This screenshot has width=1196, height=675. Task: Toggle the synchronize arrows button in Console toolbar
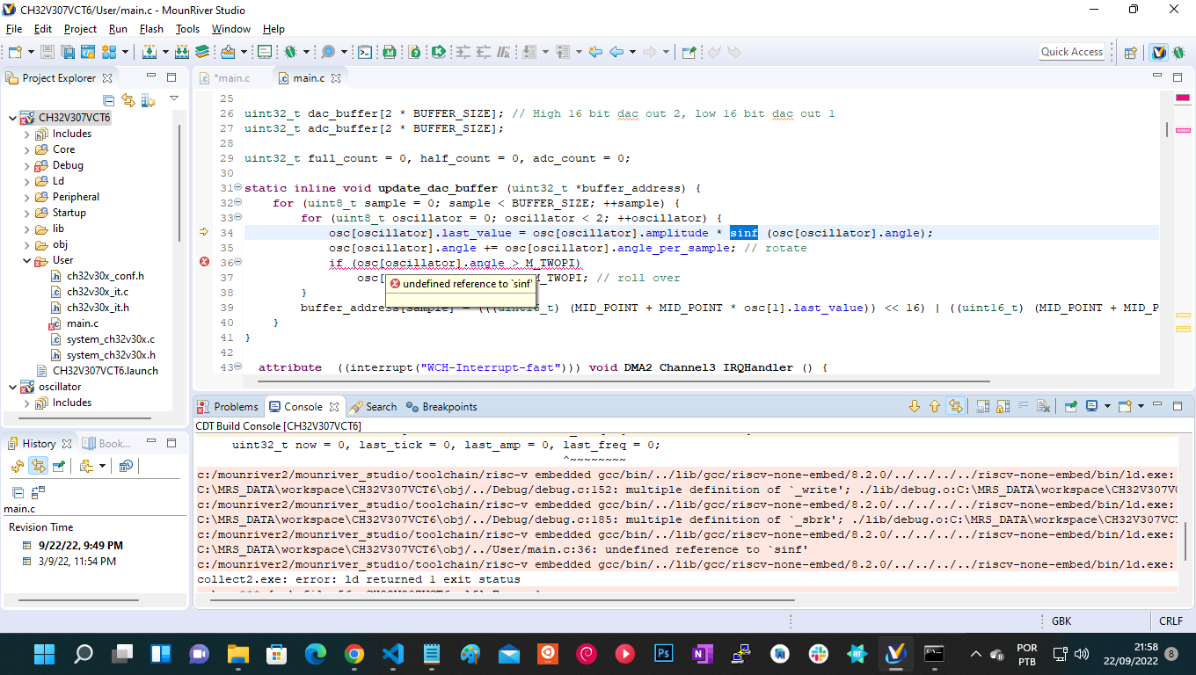point(956,406)
